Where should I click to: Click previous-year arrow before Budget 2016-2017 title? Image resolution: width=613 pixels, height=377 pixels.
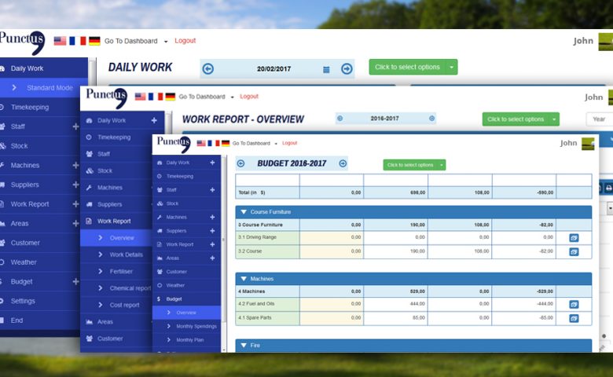click(x=240, y=163)
